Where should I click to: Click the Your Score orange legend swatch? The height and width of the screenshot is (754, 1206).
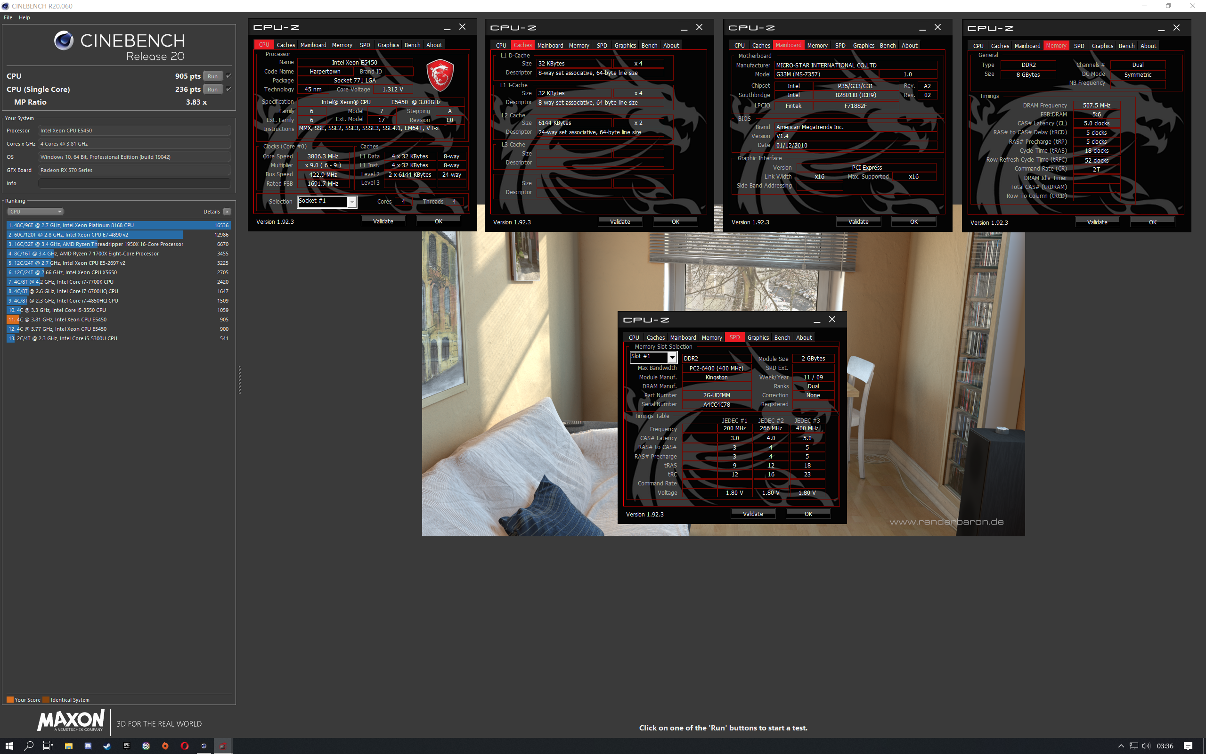tap(10, 700)
